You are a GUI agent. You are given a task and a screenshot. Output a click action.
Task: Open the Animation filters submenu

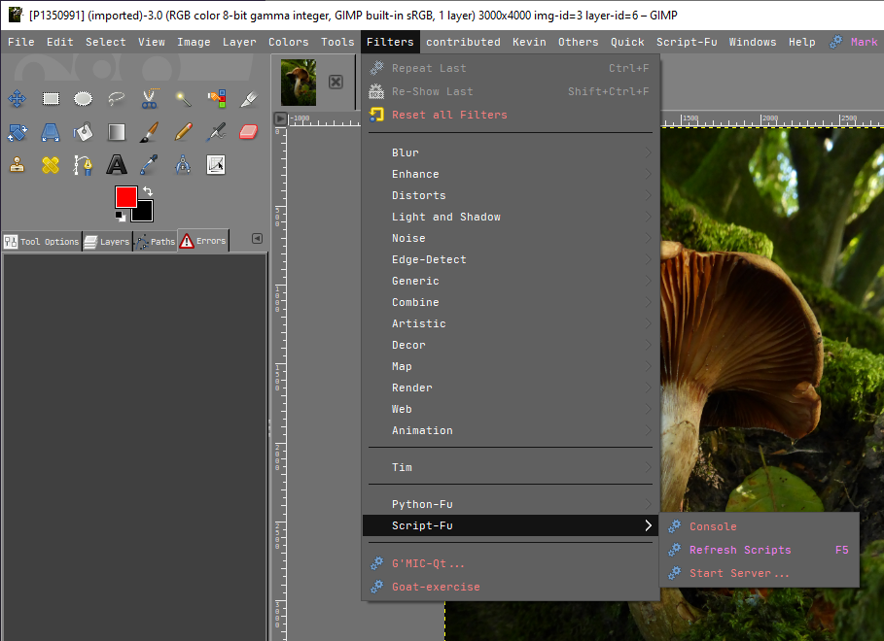pos(511,431)
